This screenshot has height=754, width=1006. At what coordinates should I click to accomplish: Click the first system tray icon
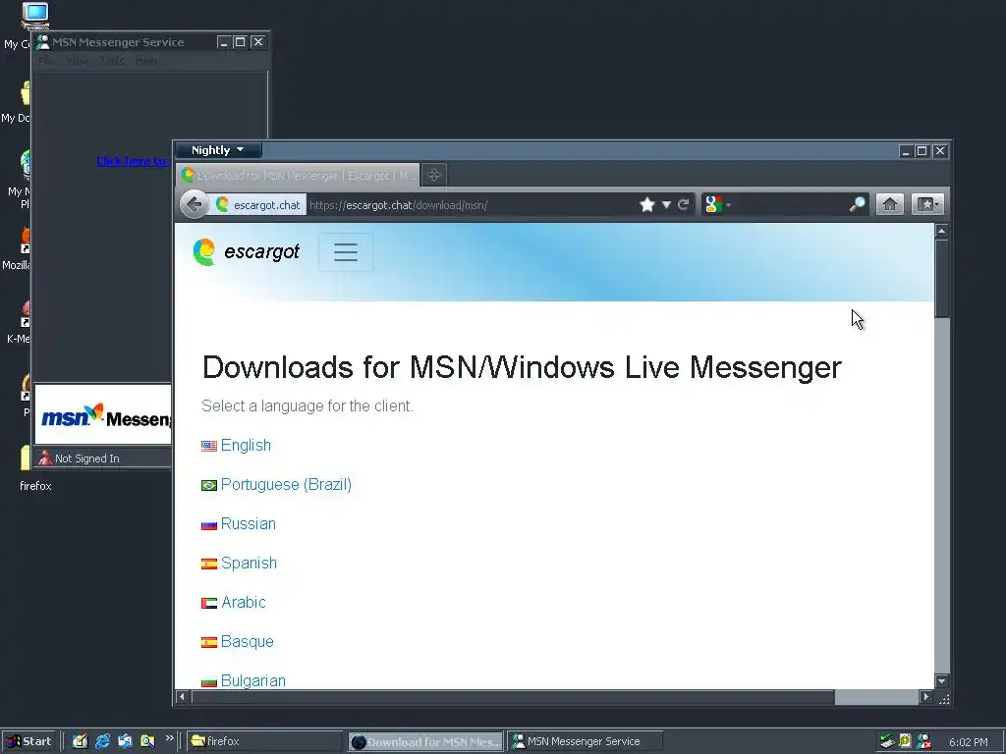[887, 741]
